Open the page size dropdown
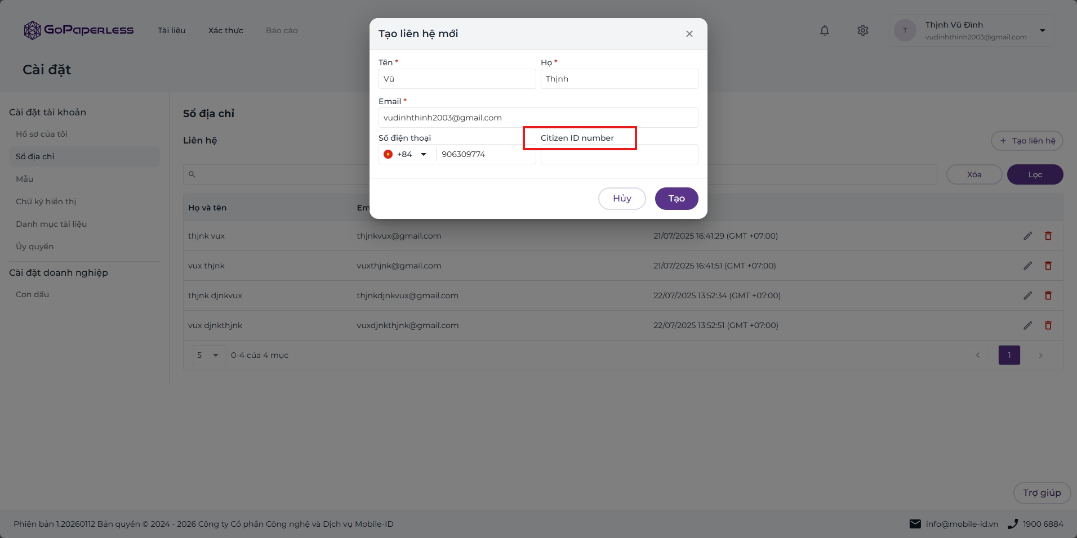1077x538 pixels. [x=209, y=355]
